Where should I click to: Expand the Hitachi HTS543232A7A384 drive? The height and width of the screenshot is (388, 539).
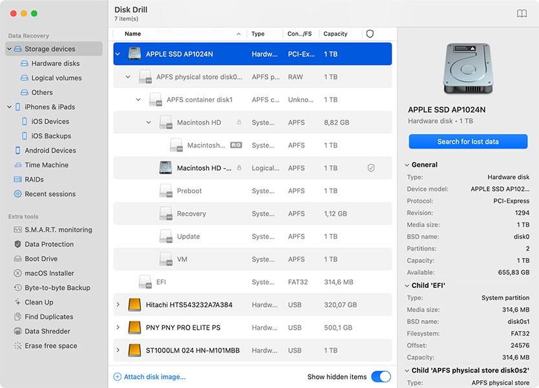(118, 305)
